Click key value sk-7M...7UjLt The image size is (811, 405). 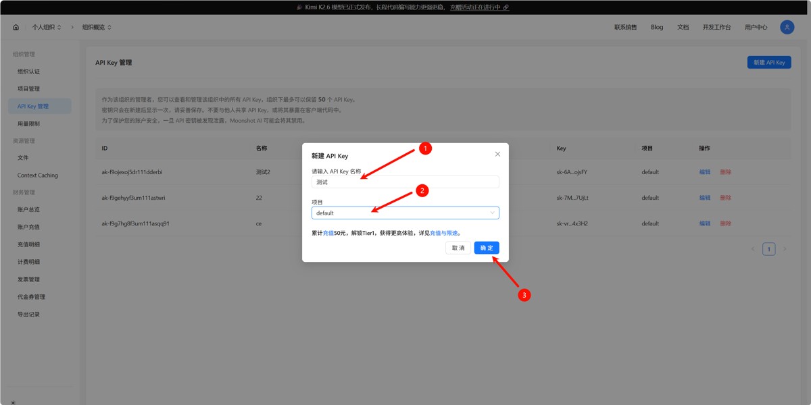[572, 198]
